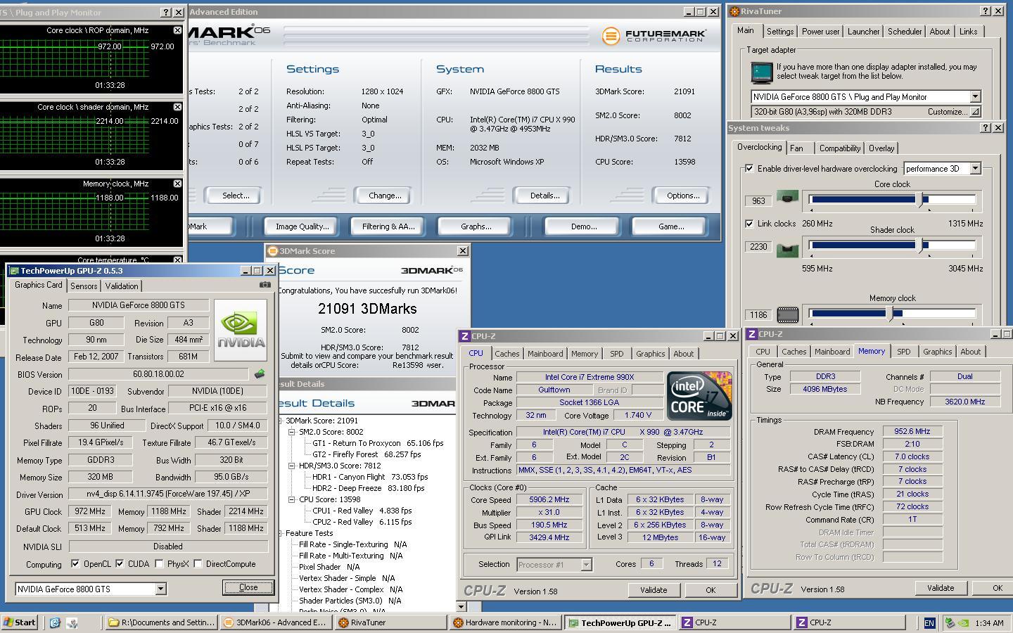Viewport: 1013px width, 633px height.
Task: Switch to Sensors tab in GPU-Z
Action: point(84,286)
